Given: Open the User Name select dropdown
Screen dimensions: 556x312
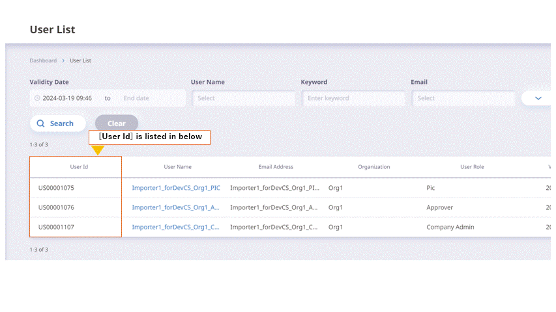Looking at the screenshot, I should (244, 98).
